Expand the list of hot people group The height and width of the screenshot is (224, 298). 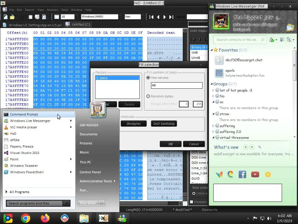213,90
